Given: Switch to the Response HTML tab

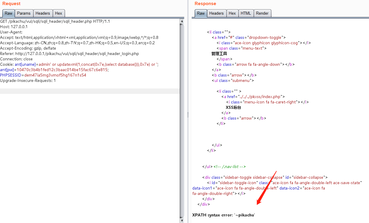Looking at the screenshot, I should coord(246,13).
